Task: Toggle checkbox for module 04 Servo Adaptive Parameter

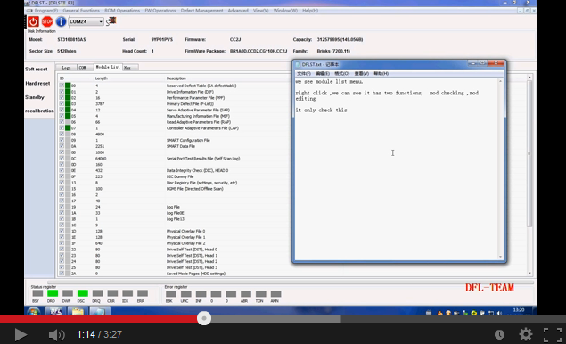Action: pos(62,110)
